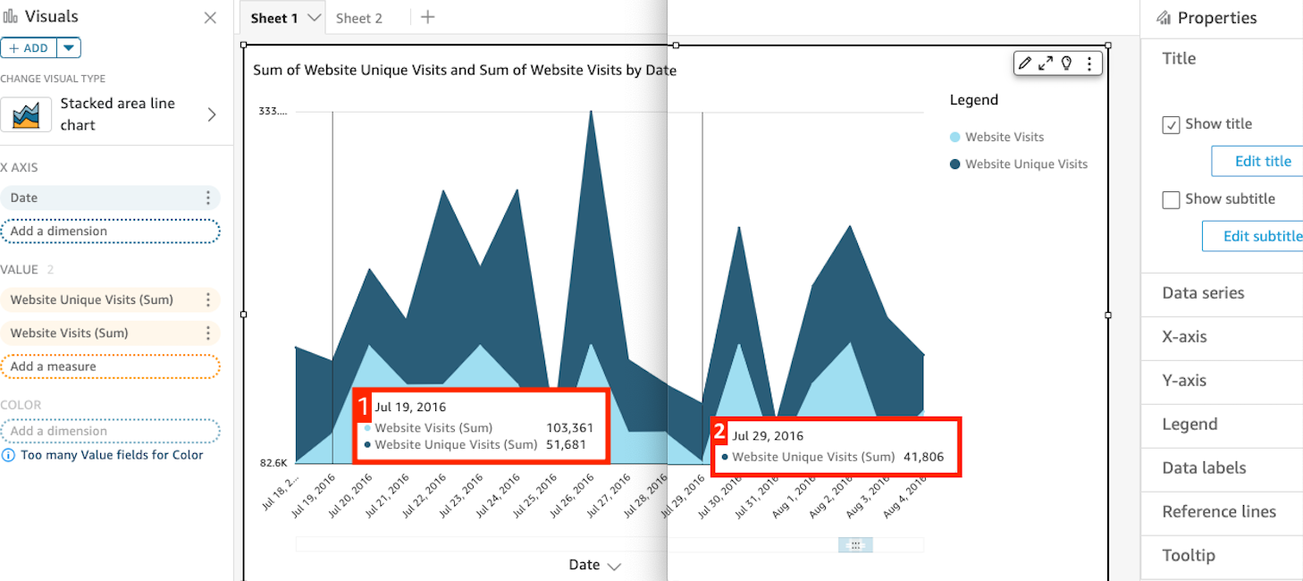
Task: Switch to the Sheet 2 tab
Action: (359, 18)
